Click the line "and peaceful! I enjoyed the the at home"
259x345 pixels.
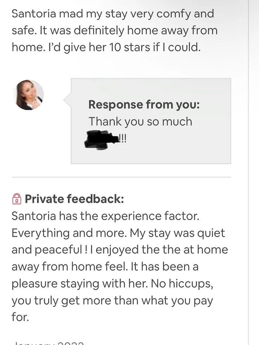tap(120, 250)
